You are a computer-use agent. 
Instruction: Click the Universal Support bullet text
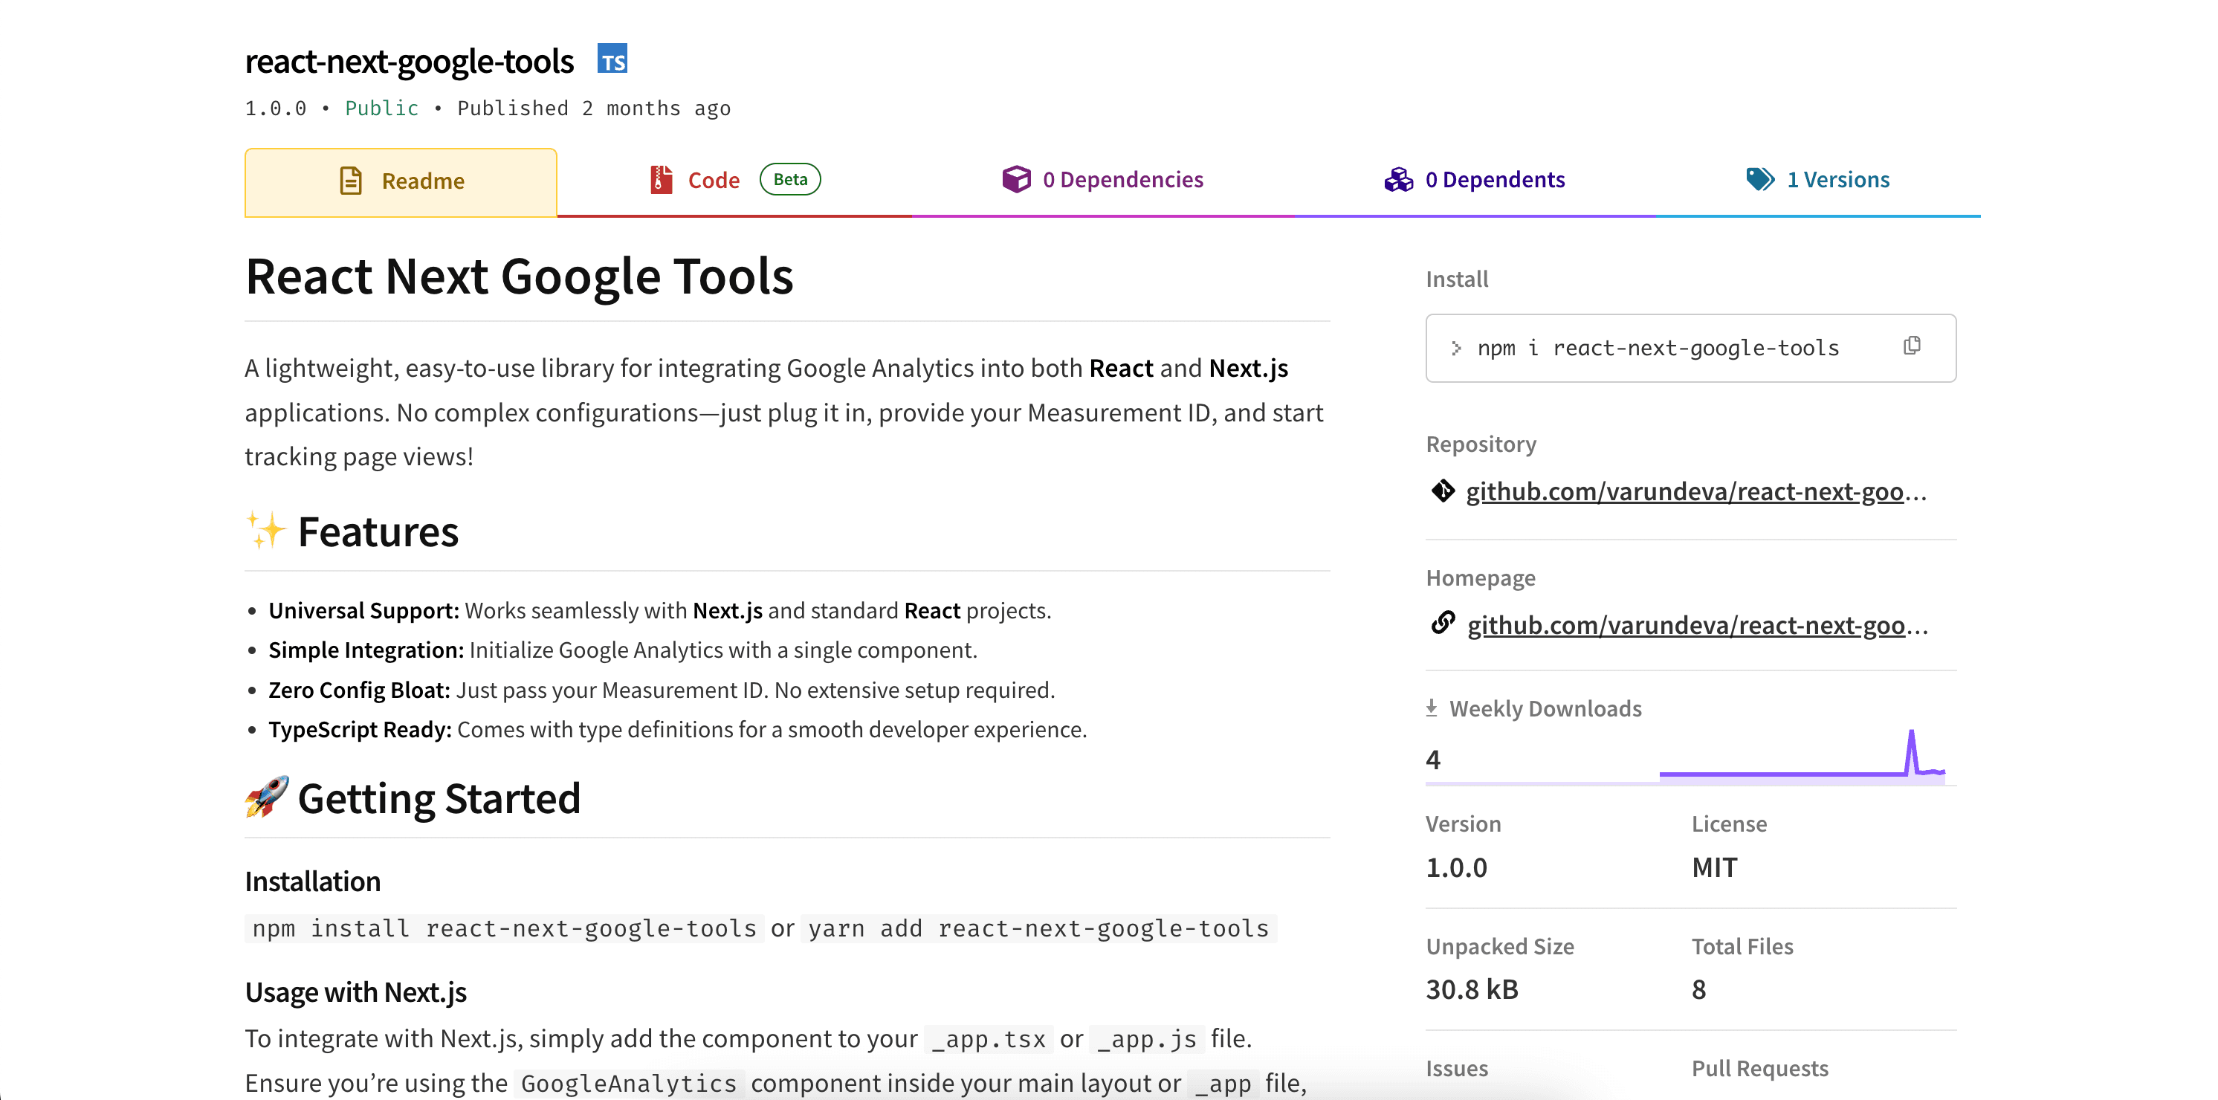pos(659,610)
